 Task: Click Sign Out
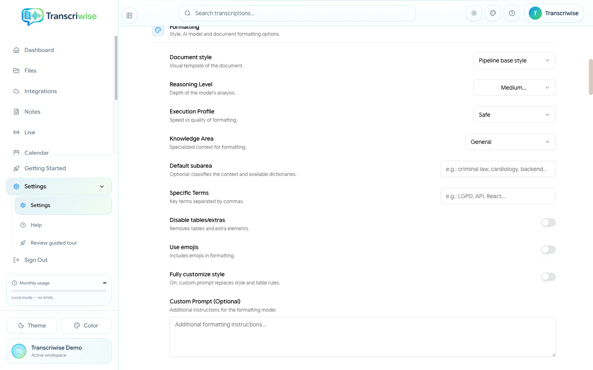click(x=59, y=260)
